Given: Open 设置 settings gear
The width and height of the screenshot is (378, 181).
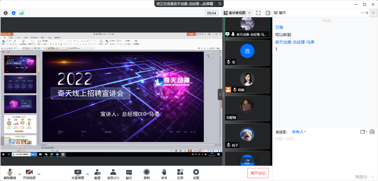Looking at the screenshot, I should click(196, 174).
